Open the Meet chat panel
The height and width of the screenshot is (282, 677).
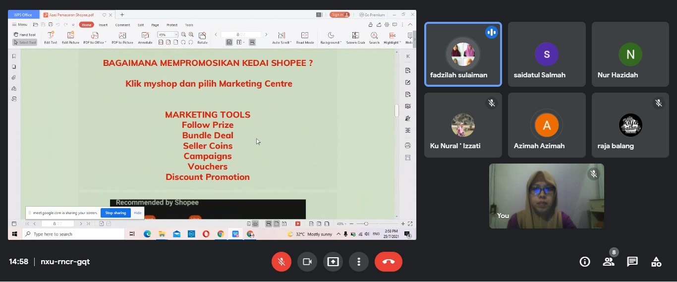(x=632, y=262)
